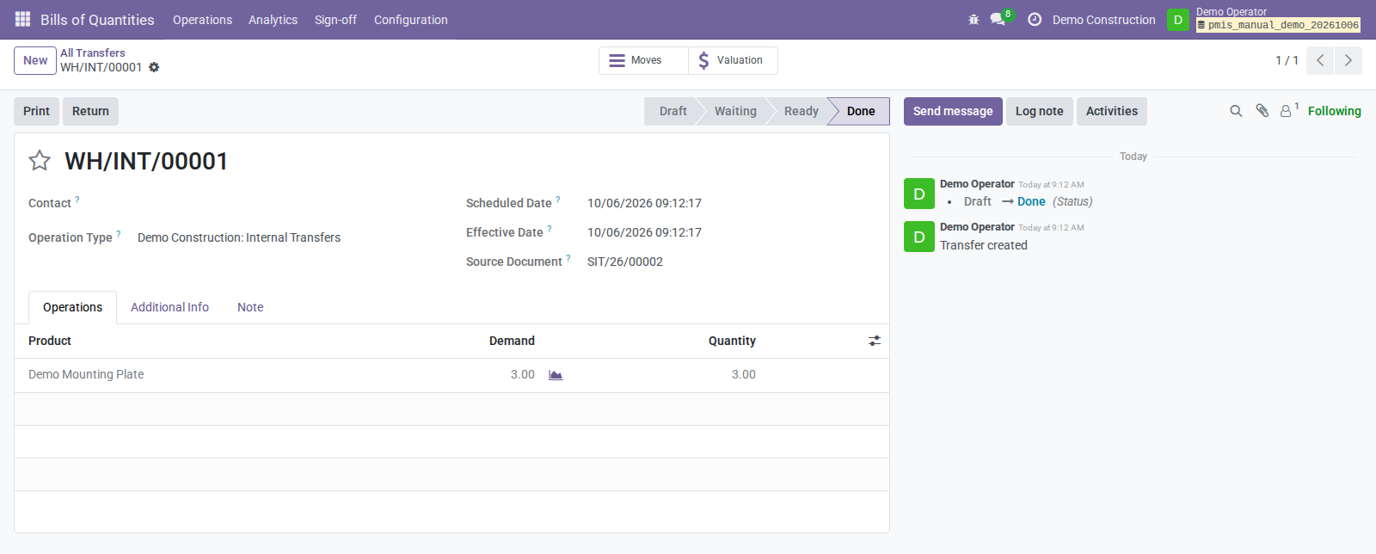Viewport: 1376px width, 554px height.
Task: Click the New button
Action: pos(35,60)
